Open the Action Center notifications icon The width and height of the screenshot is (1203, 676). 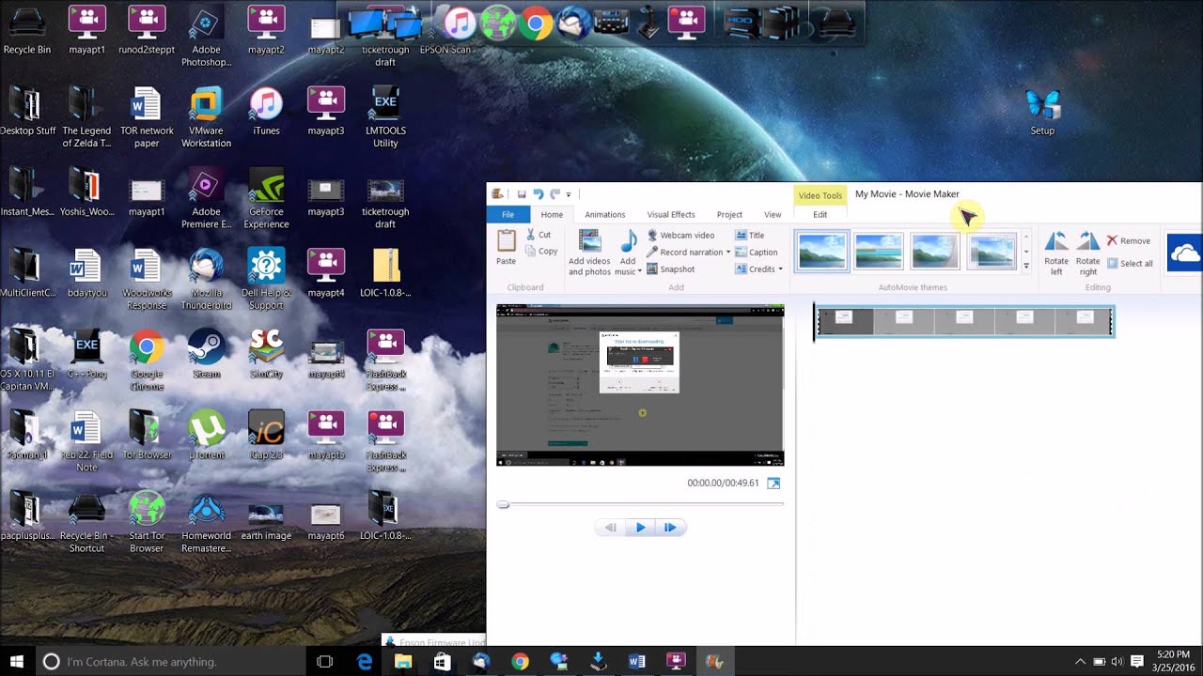point(1136,662)
